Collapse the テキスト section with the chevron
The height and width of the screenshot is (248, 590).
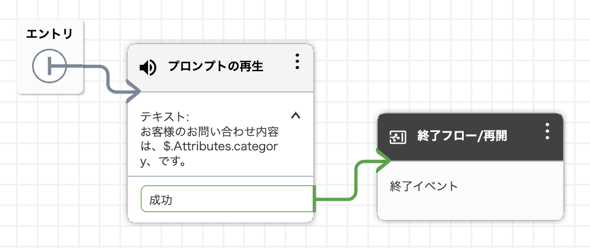pyautogui.click(x=296, y=115)
